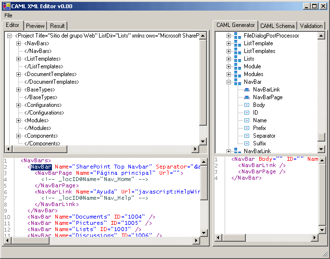
Task: Click the ID attribute icon
Action: (x=247, y=113)
